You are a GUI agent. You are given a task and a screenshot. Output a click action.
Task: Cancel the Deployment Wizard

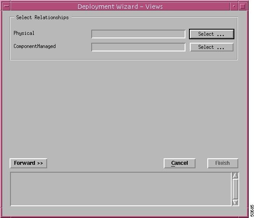pyautogui.click(x=179, y=163)
